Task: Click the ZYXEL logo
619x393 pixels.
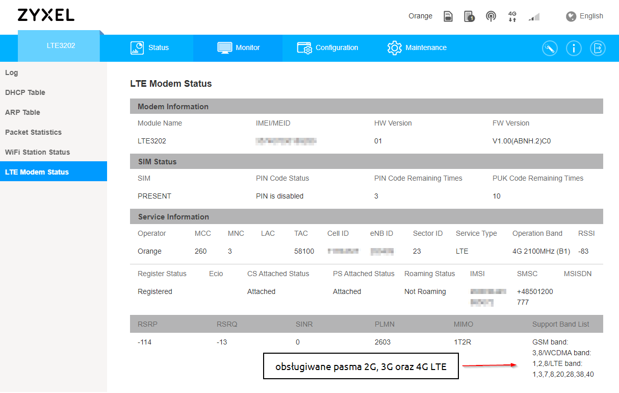Action: (x=46, y=15)
